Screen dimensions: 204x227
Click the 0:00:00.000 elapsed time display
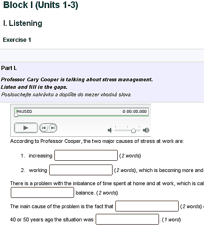click(x=135, y=111)
